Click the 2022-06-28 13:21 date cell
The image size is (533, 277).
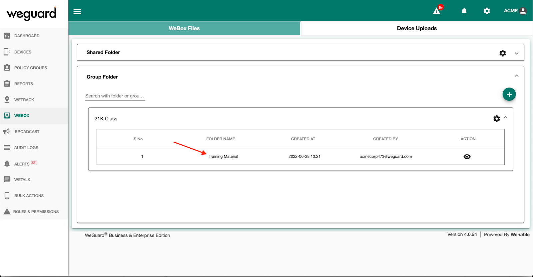[x=304, y=156]
